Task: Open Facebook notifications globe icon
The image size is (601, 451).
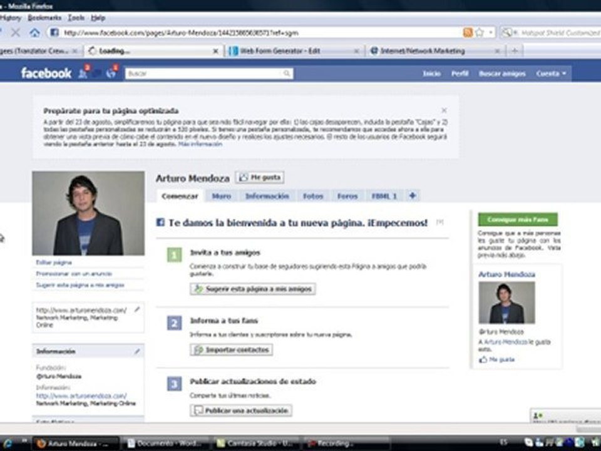Action: 112,72
